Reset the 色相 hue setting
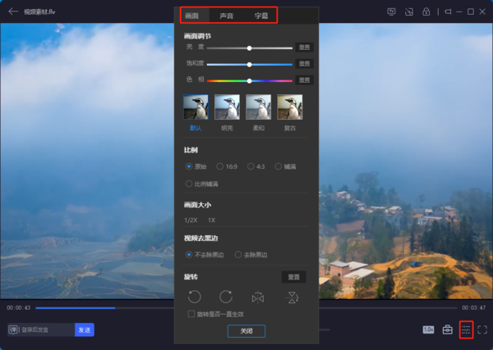This screenshot has height=350, width=493. (304, 80)
